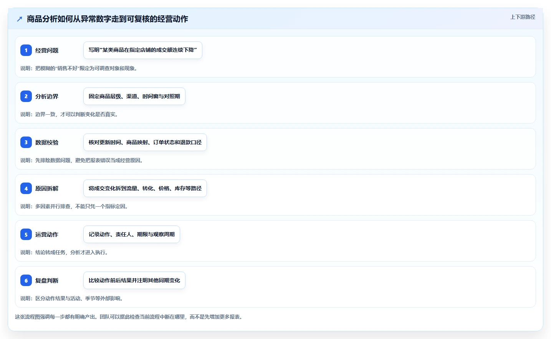The height and width of the screenshot is (339, 551).
Task: Click the note 区分动作结果与活动、季节等外部影响
Action: tap(72, 298)
